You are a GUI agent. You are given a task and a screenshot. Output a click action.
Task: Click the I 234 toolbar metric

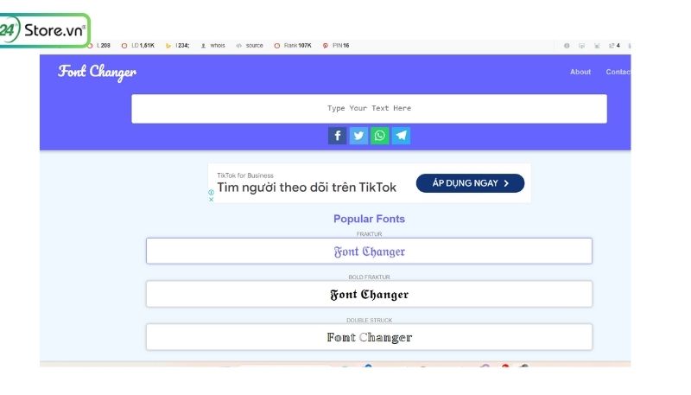pos(178,46)
